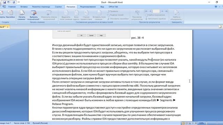The image size is (223, 125).
Task: Go to next record arrow
Action: (162, 11)
